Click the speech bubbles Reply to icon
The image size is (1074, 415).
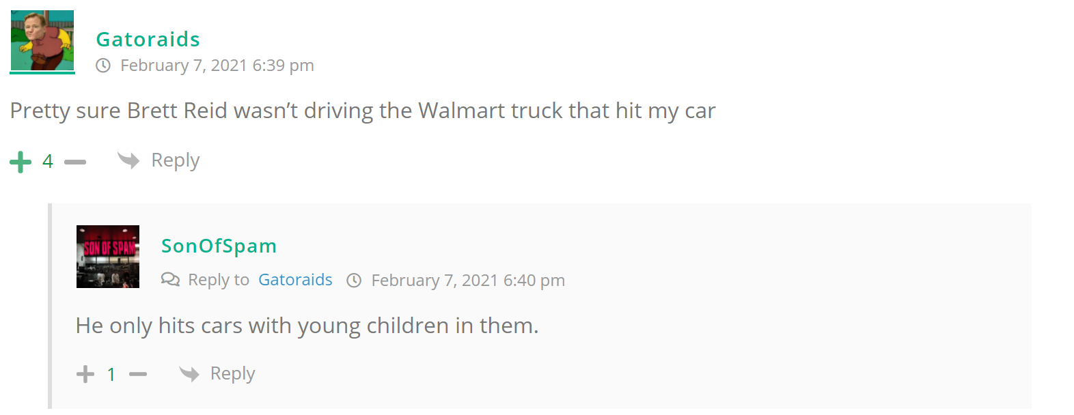(x=170, y=280)
